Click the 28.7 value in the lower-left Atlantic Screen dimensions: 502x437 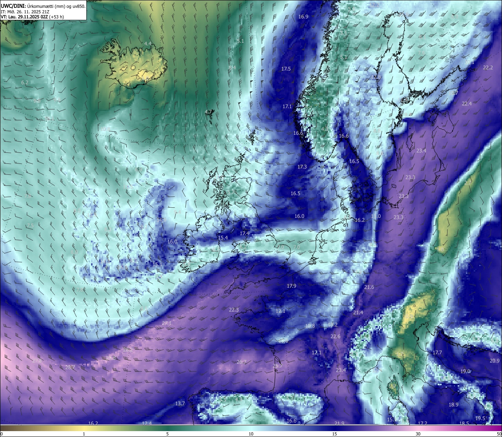coord(70,367)
